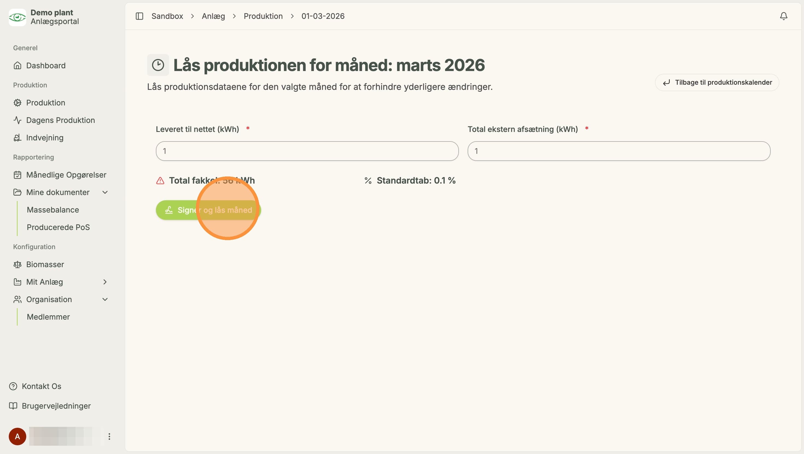Viewport: 804px width, 454px height.
Task: Open the user options three-dot menu
Action: click(109, 436)
